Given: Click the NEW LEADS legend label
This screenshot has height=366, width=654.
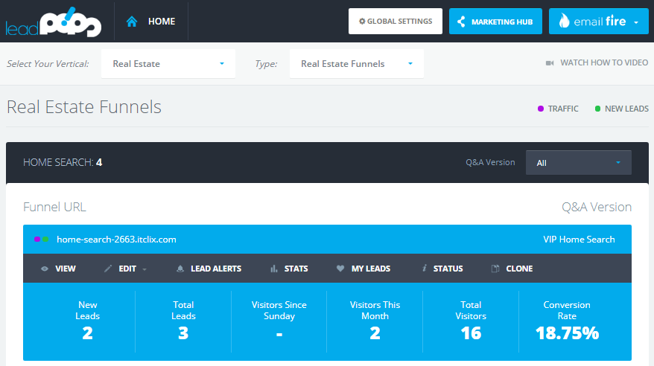Looking at the screenshot, I should tap(626, 109).
